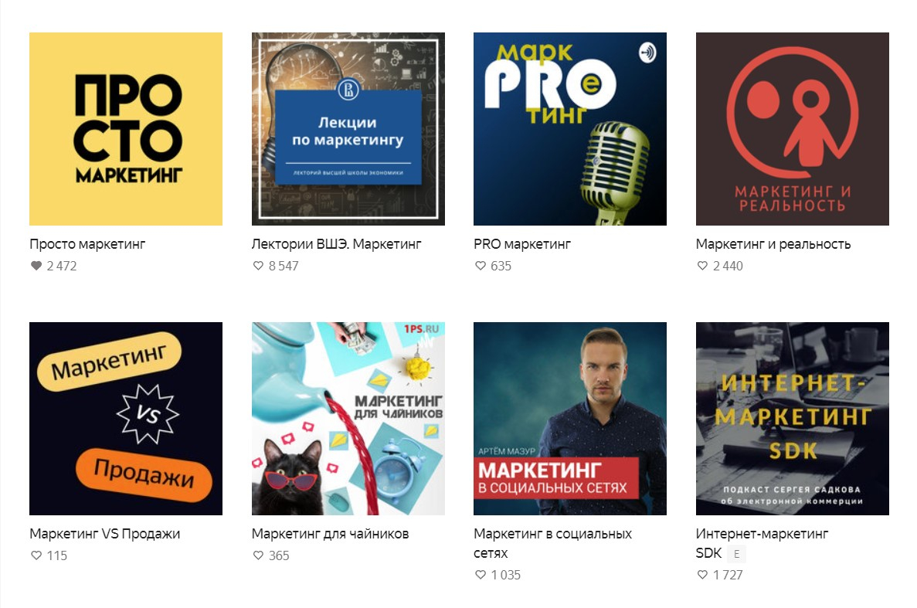Like Маркетинг и реальность with heart icon
917x608 pixels.
pyautogui.click(x=702, y=266)
